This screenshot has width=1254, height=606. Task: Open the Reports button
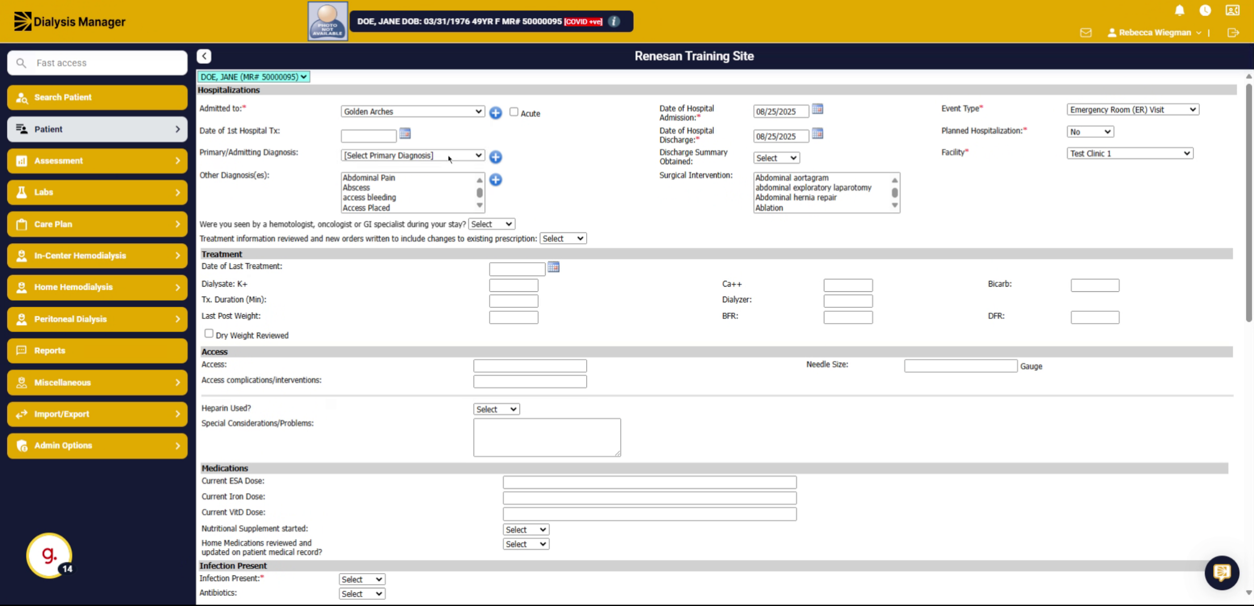tap(97, 351)
